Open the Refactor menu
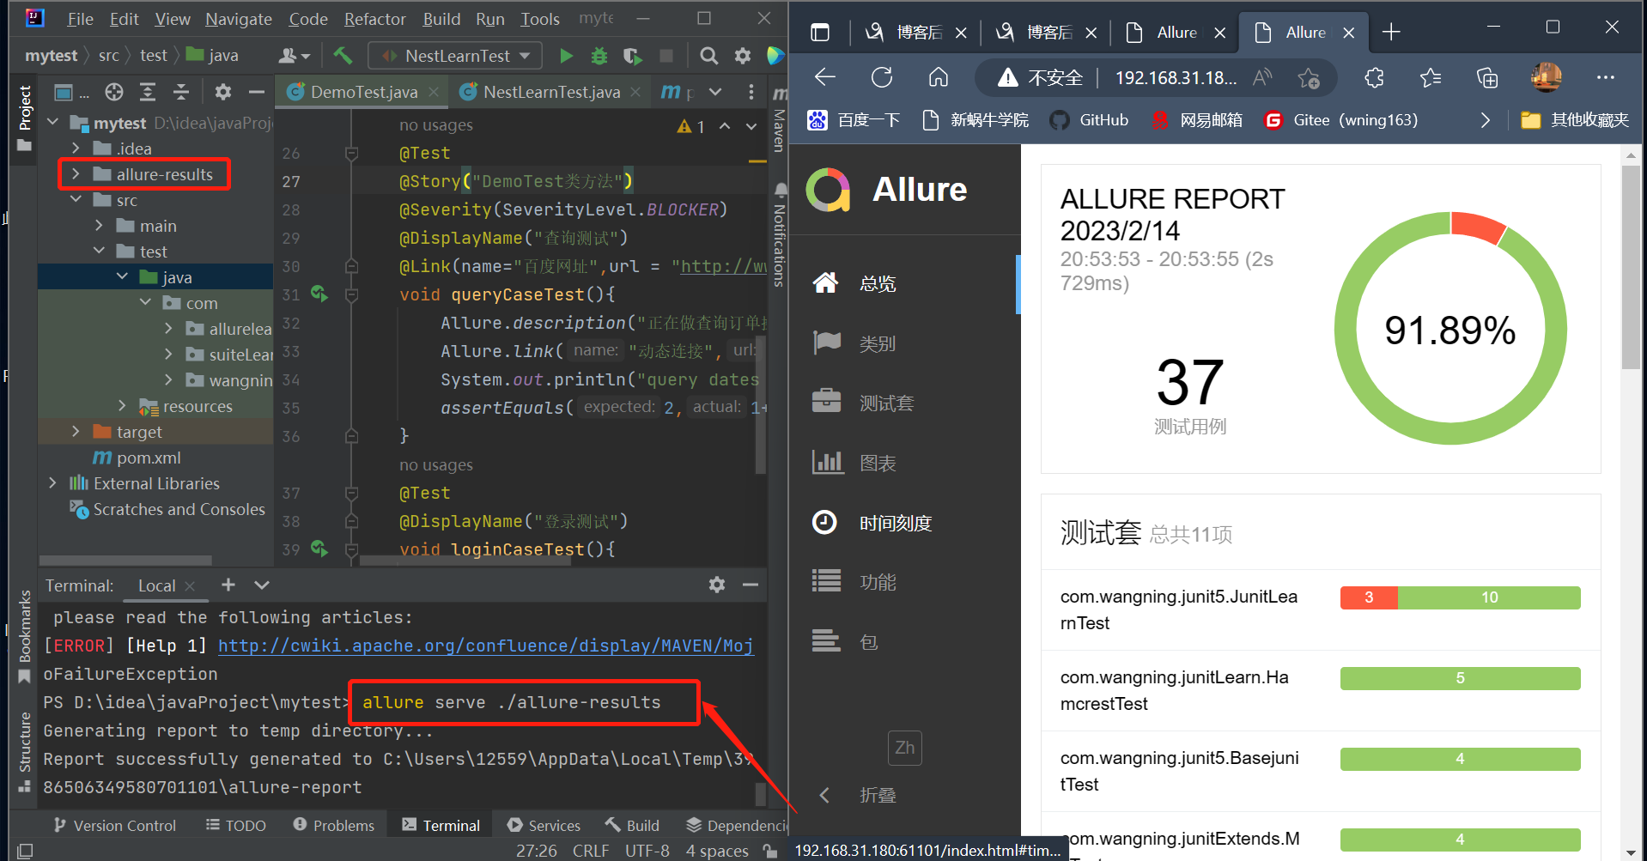 point(375,19)
